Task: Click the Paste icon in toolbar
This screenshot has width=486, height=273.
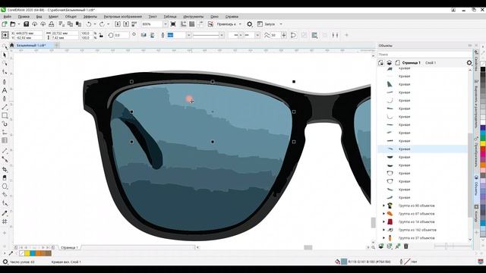Action: [x=78, y=24]
